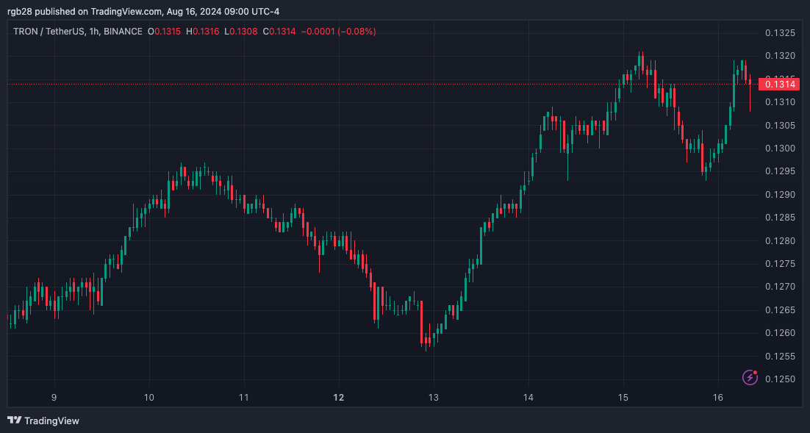Click the purple lightning bolt icon

(750, 377)
